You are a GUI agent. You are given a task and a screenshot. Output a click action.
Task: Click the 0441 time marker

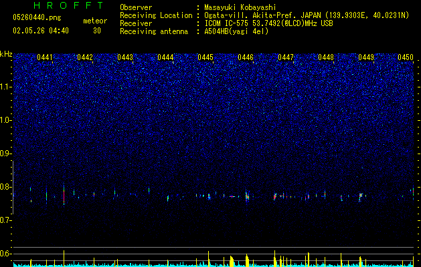click(x=45, y=57)
